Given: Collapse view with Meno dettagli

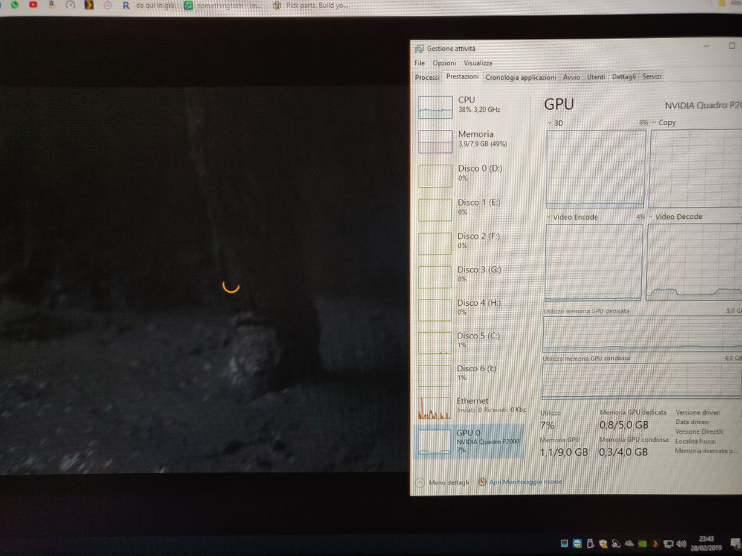Looking at the screenshot, I should coord(443,482).
